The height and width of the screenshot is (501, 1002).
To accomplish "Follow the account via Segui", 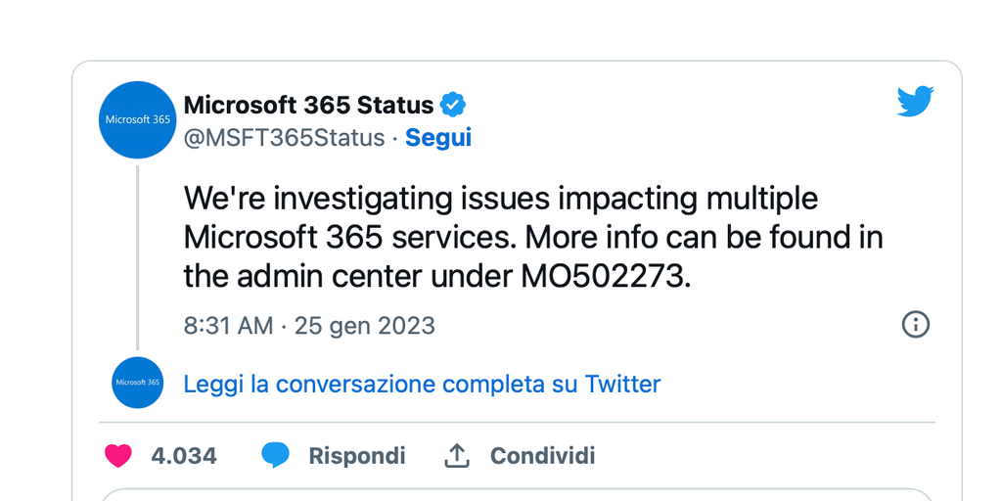I will (438, 138).
